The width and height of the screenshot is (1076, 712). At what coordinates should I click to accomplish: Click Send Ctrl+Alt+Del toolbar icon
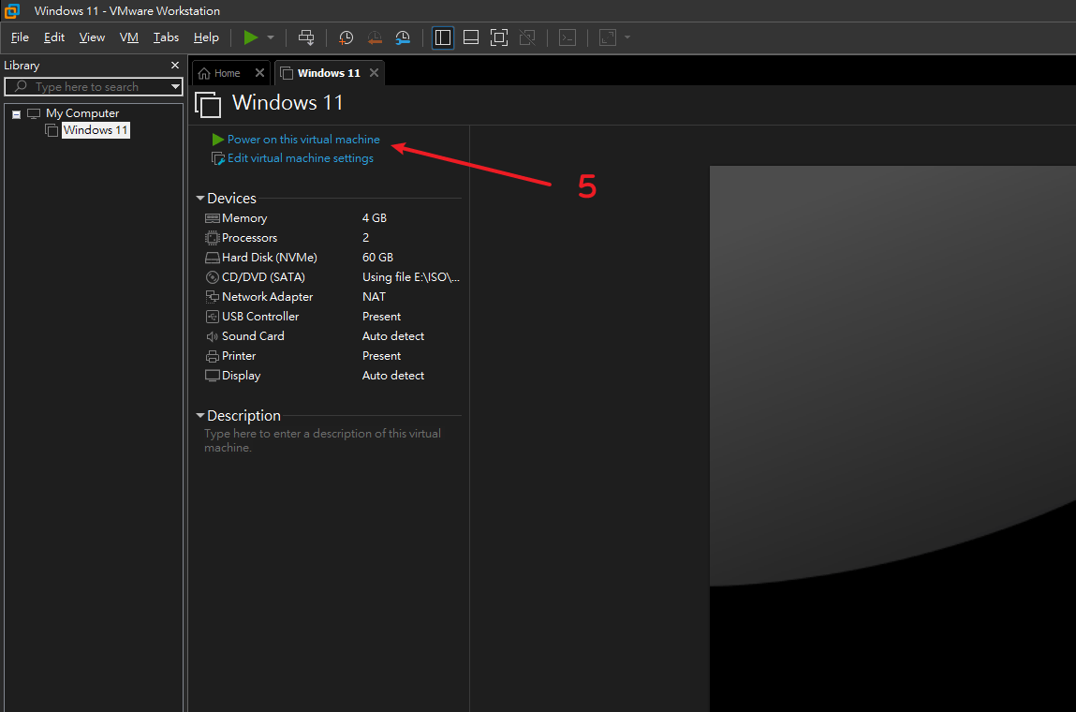(x=306, y=37)
